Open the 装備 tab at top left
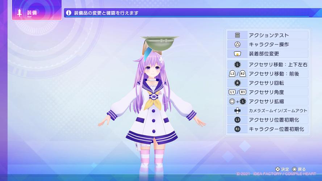This screenshot has height=181, width=322. 37,13
